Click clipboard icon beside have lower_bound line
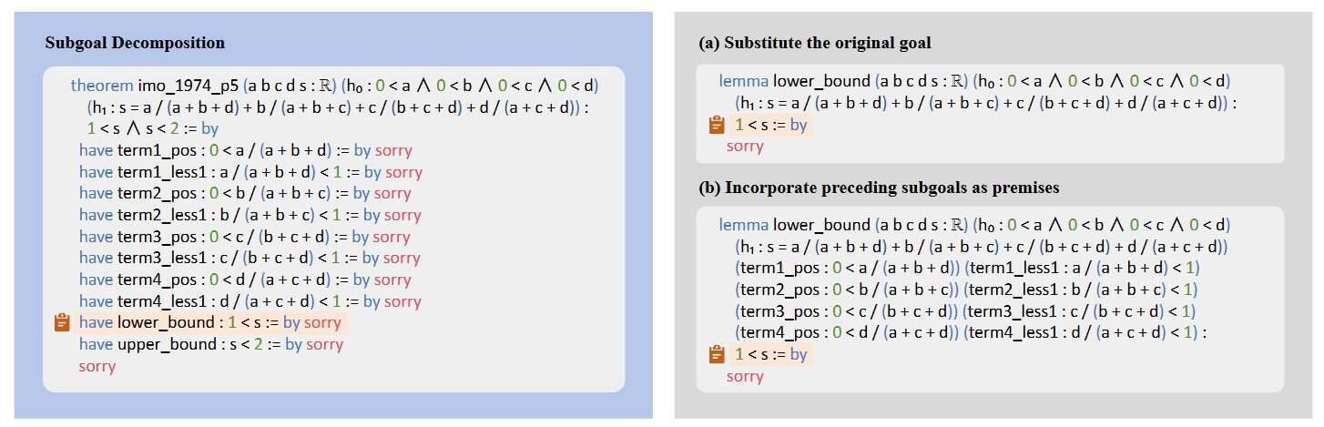 tap(62, 322)
